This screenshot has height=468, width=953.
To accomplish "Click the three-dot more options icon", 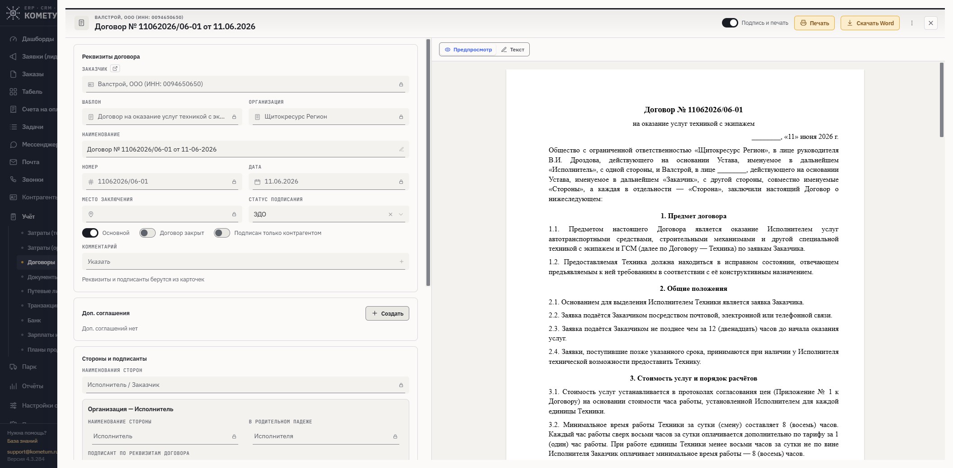I will [911, 23].
